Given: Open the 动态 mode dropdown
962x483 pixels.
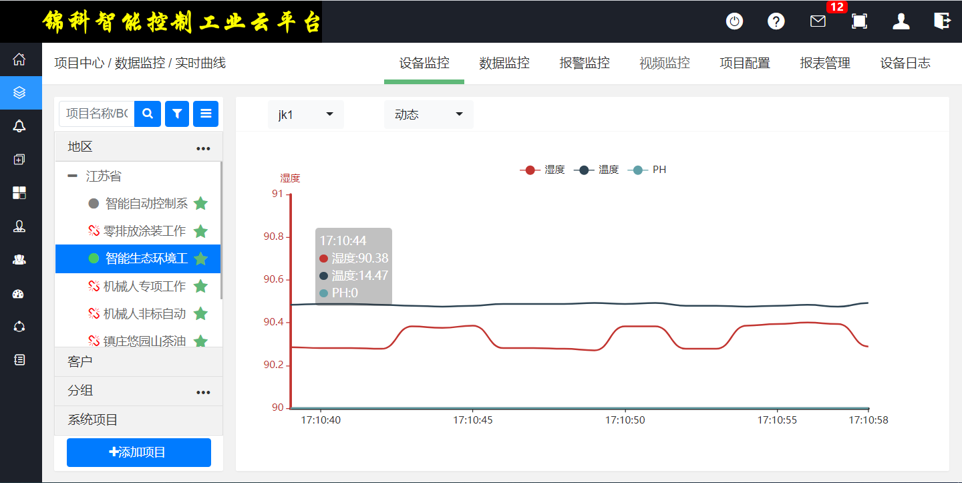Looking at the screenshot, I should pos(428,115).
